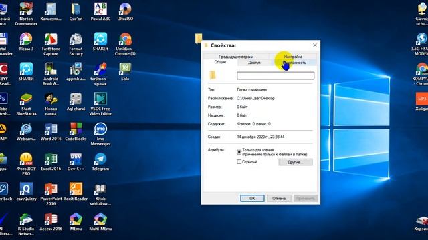The width and height of the screenshot is (428, 240).
Task: Open the Qur'on folder icon
Action: (76, 12)
